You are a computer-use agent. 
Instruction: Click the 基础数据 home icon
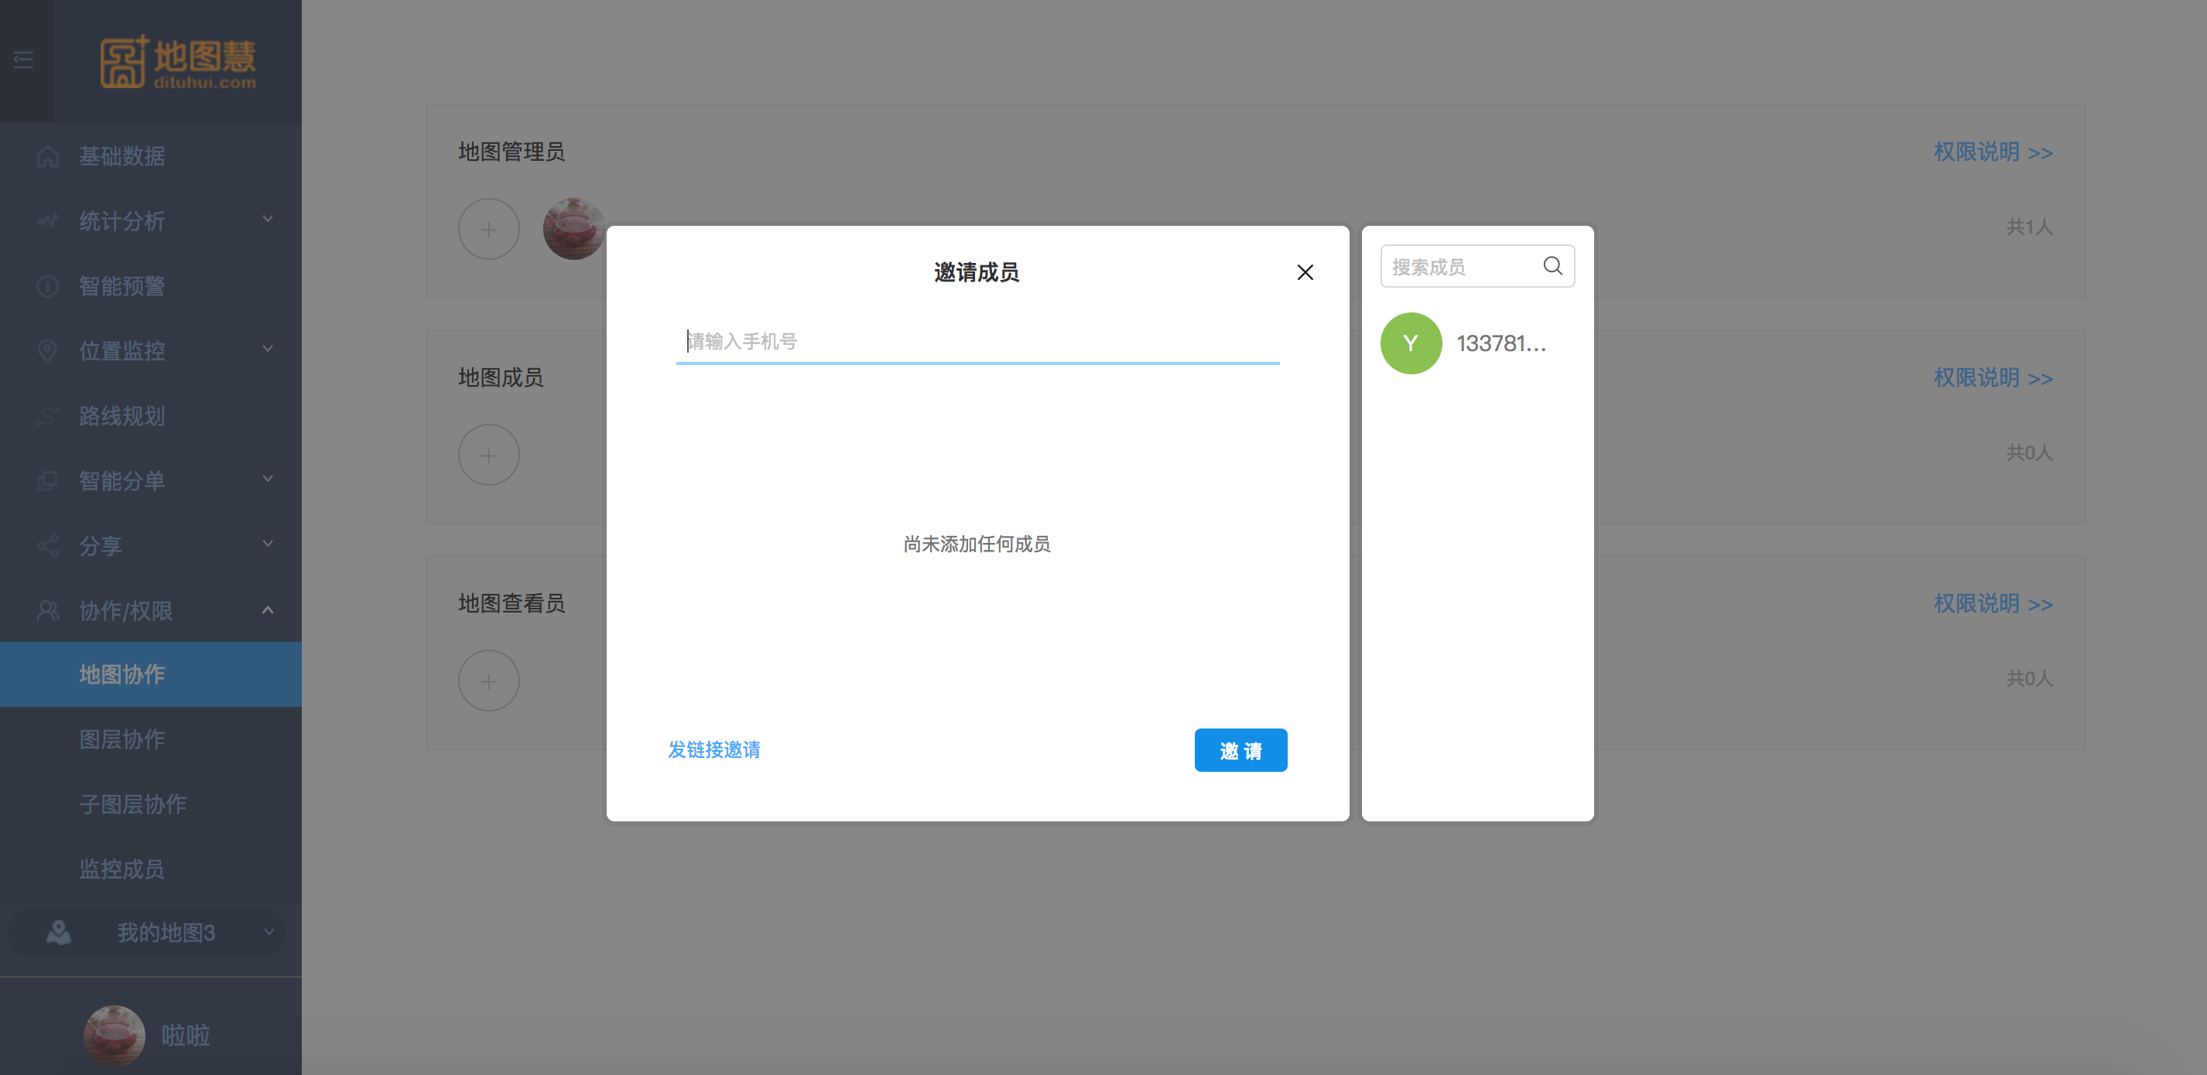coord(48,156)
